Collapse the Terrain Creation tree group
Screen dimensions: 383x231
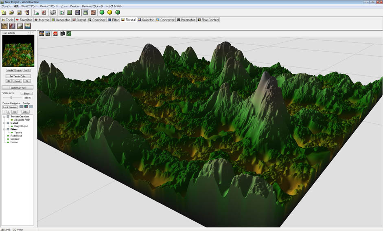click(4, 117)
